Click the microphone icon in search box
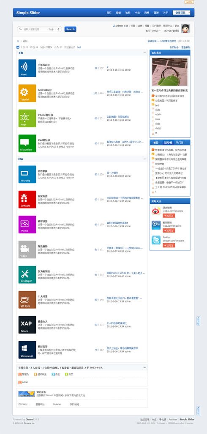 58,29
